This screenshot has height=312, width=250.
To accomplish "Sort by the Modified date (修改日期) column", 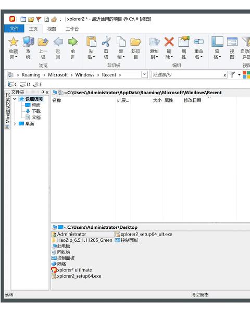I will (192, 100).
